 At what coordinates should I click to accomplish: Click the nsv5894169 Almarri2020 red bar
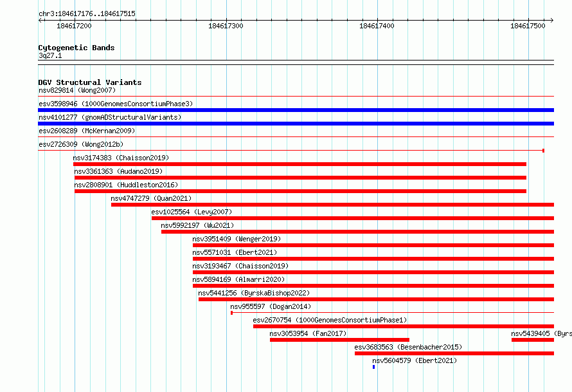(373, 286)
